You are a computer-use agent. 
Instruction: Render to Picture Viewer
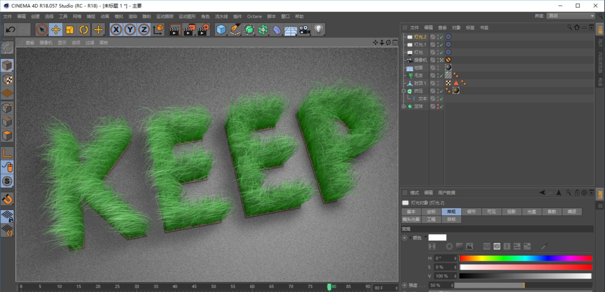189,30
